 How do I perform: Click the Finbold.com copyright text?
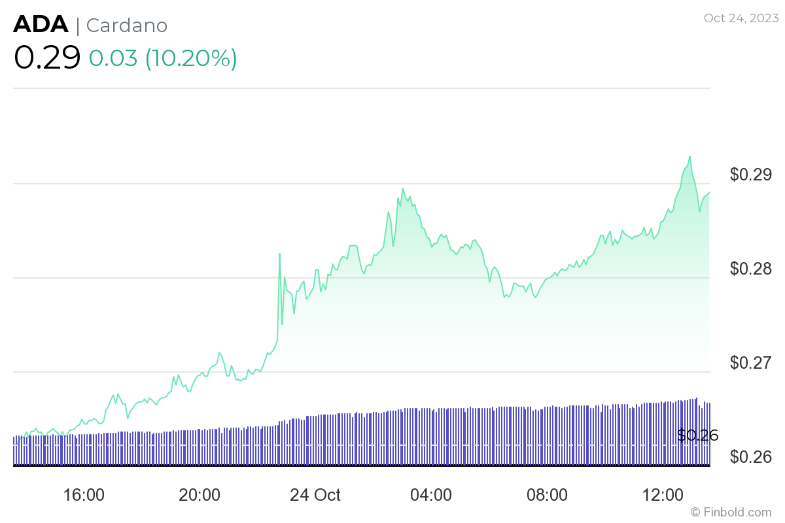point(731,512)
